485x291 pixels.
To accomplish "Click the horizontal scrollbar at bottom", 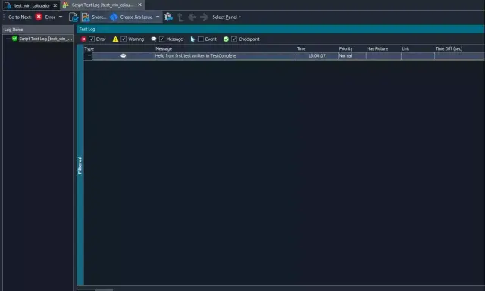I will pyautogui.click(x=104, y=289).
